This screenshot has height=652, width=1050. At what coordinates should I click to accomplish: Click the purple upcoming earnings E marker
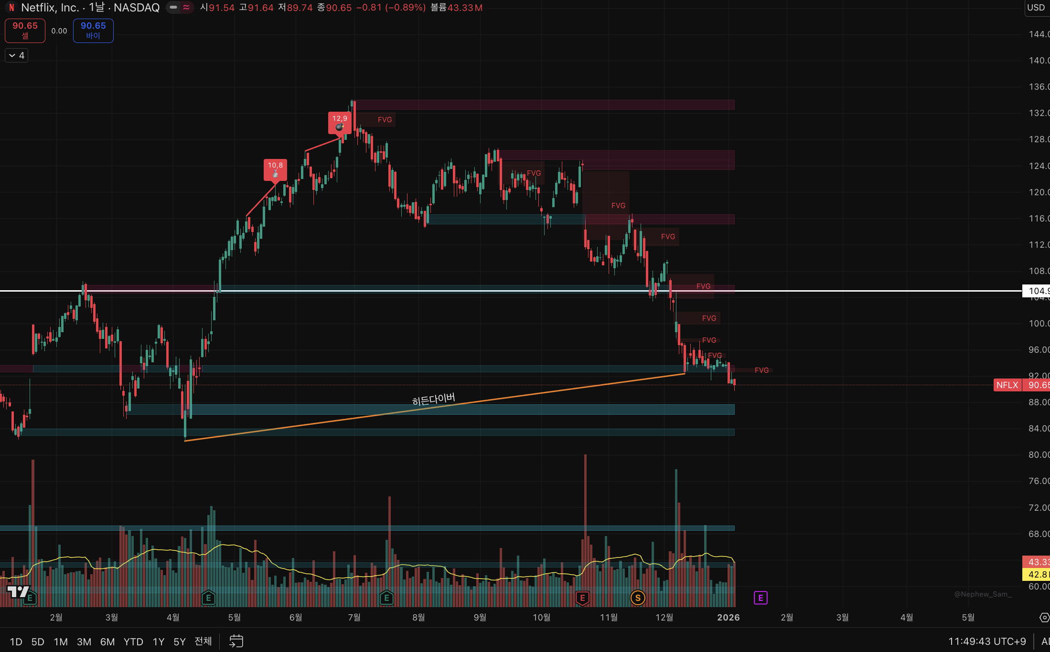(x=761, y=598)
